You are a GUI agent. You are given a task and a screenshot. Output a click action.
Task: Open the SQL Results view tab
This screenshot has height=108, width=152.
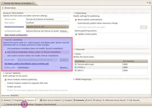tap(133, 100)
